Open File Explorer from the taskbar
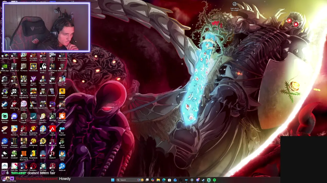Screen dimensions: 327x183 coord(158,180)
